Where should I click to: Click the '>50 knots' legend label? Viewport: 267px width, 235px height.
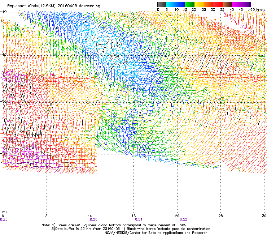pyautogui.click(x=257, y=10)
